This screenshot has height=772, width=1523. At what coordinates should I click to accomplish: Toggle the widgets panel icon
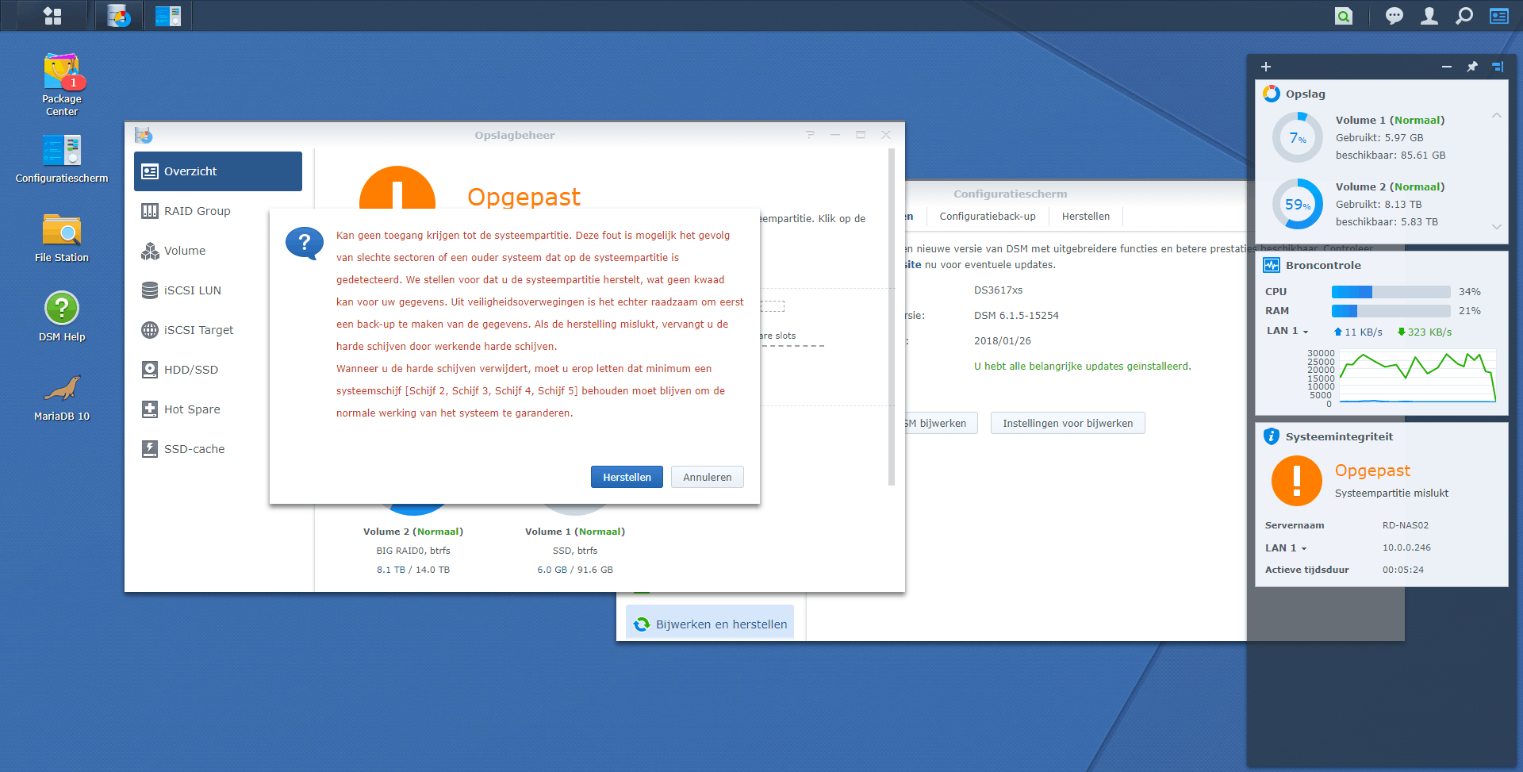click(1499, 16)
